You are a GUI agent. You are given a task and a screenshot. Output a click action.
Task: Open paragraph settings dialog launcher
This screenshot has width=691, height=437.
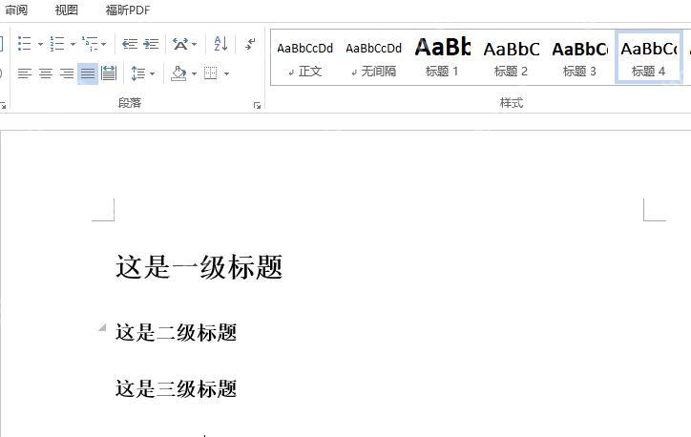coord(257,105)
